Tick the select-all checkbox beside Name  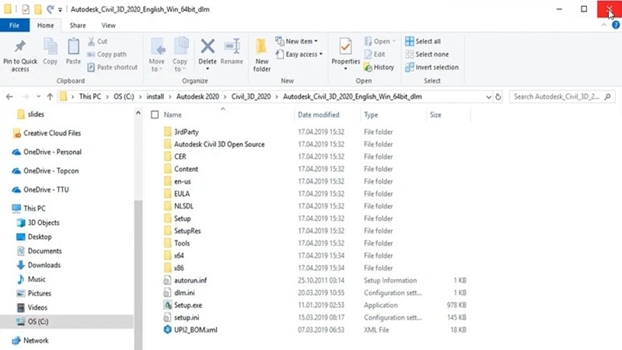tap(155, 114)
